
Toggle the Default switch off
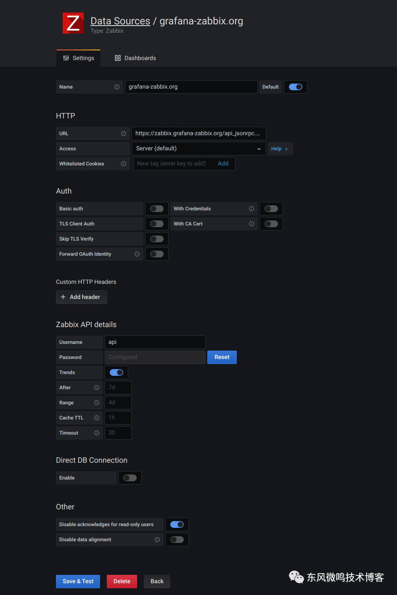click(x=296, y=87)
